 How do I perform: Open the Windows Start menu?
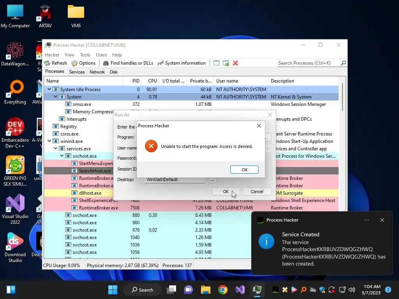click(x=113, y=290)
